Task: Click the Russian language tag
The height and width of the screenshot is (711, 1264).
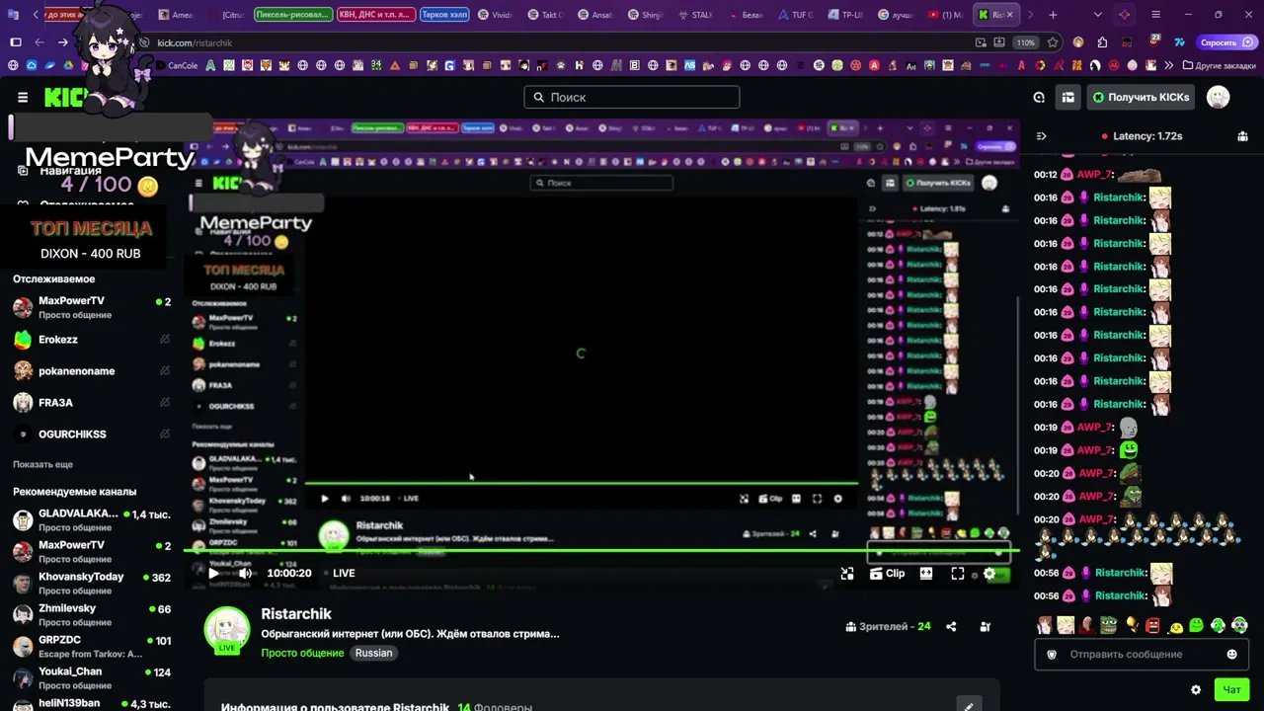Action: pos(373,653)
